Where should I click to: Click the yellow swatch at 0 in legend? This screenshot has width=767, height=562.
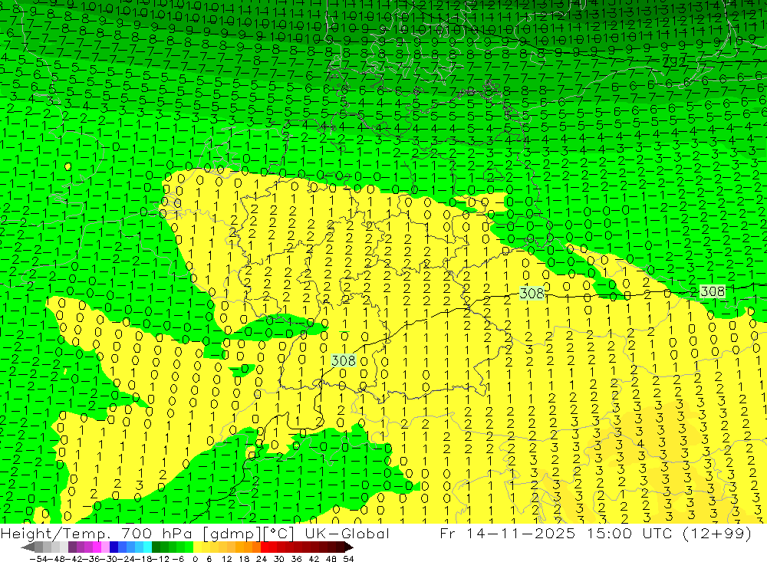[x=197, y=547]
